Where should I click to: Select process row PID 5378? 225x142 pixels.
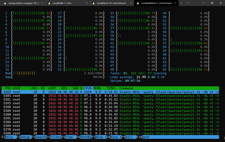tap(110, 130)
